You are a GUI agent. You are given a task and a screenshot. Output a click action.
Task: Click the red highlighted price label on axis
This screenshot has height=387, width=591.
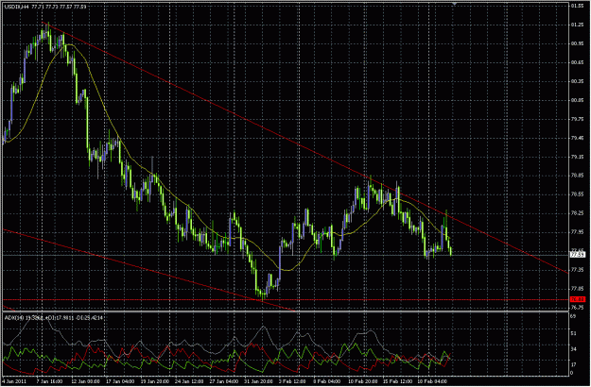click(577, 300)
